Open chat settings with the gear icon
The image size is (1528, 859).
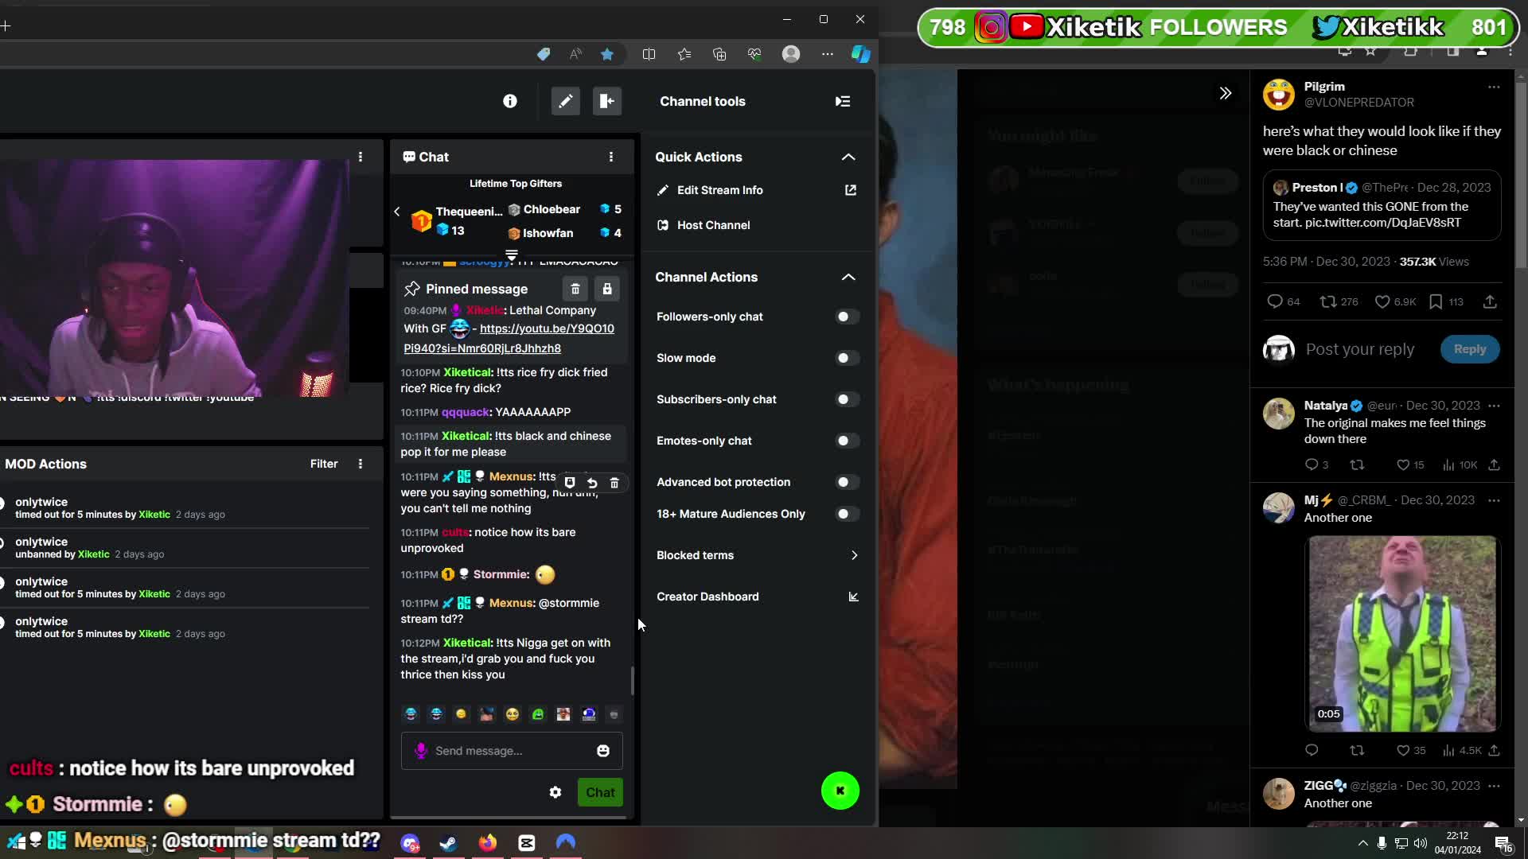(555, 792)
